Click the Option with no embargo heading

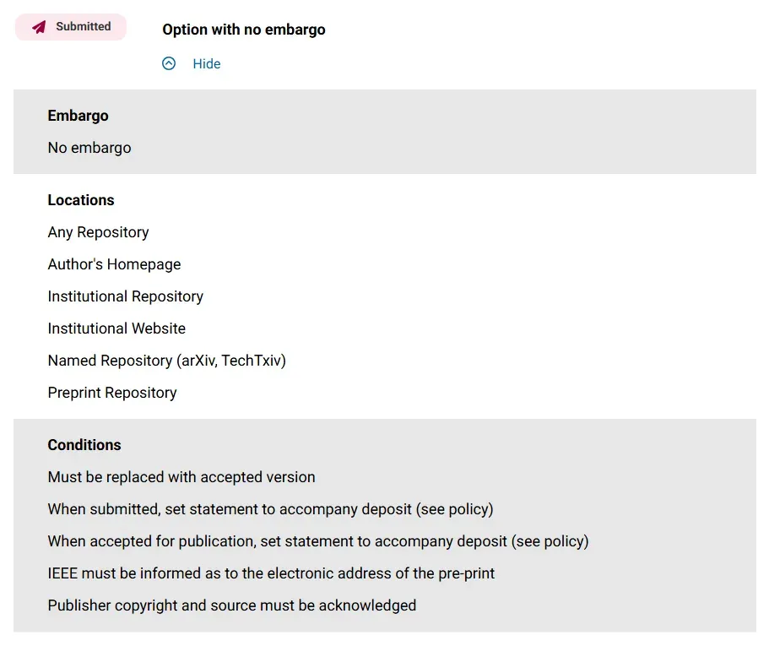pyautogui.click(x=244, y=30)
